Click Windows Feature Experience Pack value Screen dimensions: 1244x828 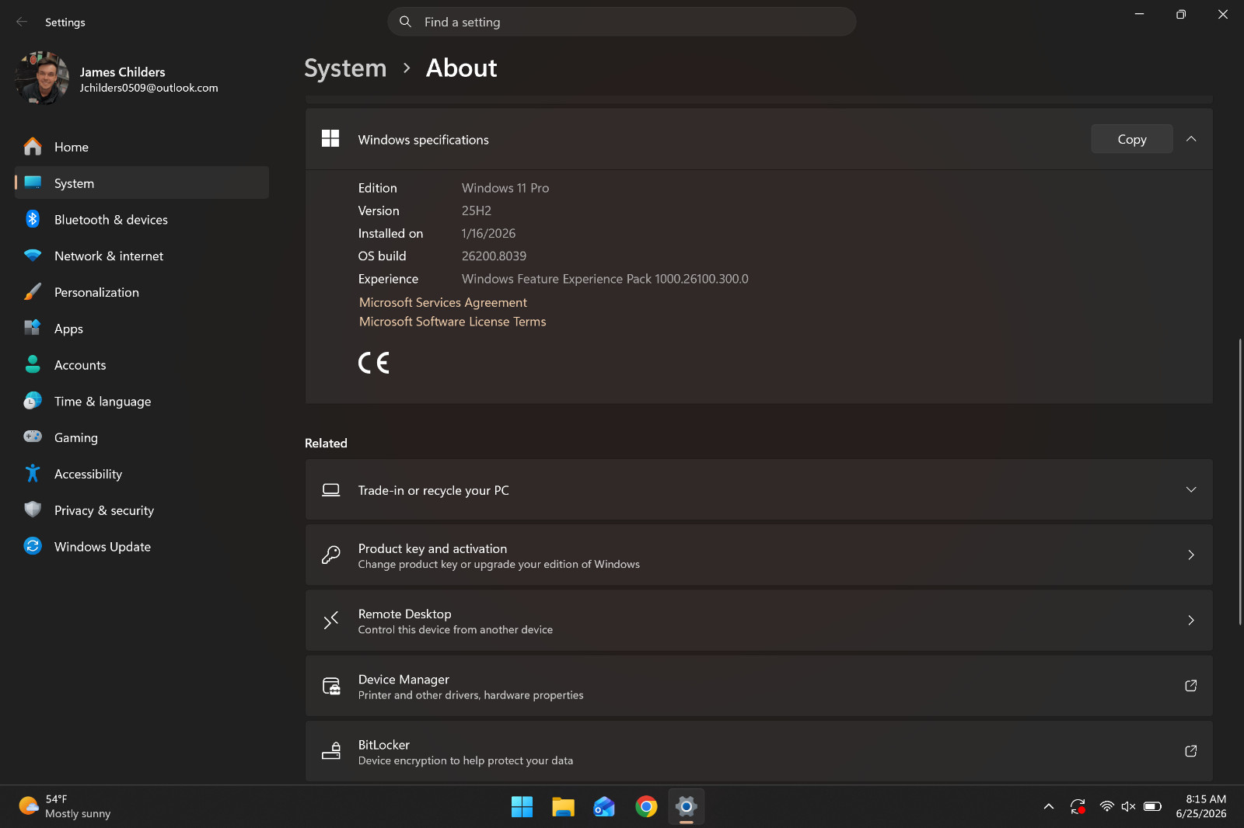pos(605,279)
